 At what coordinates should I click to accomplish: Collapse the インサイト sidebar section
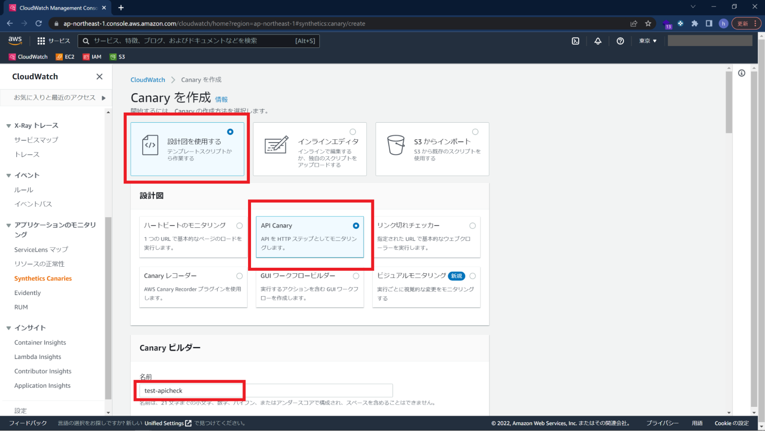[8, 328]
